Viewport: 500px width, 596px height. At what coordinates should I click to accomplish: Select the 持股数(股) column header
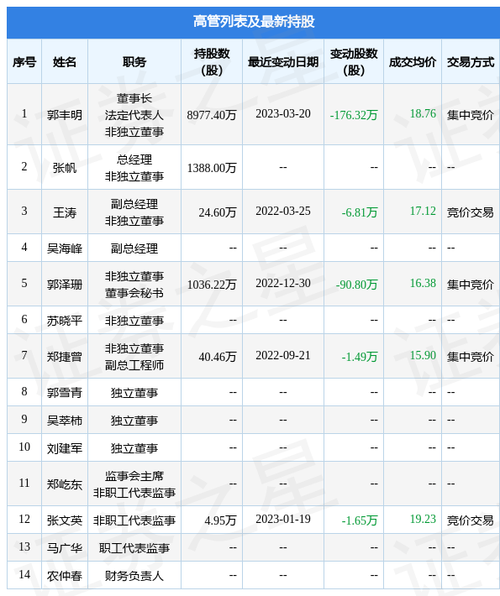tap(212, 61)
